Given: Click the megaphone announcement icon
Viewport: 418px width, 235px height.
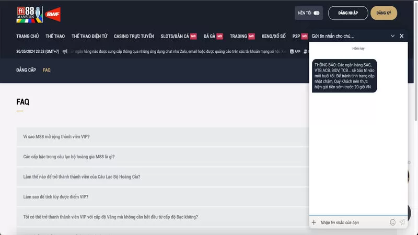Looking at the screenshot, I should click(x=65, y=52).
